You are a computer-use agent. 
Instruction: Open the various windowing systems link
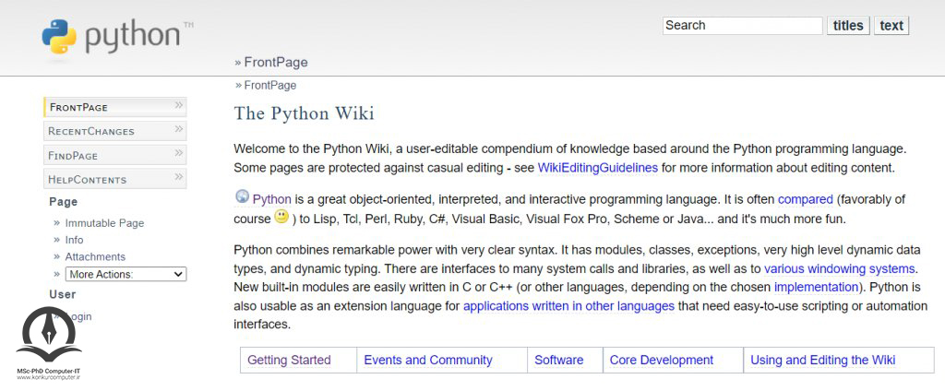[840, 268]
